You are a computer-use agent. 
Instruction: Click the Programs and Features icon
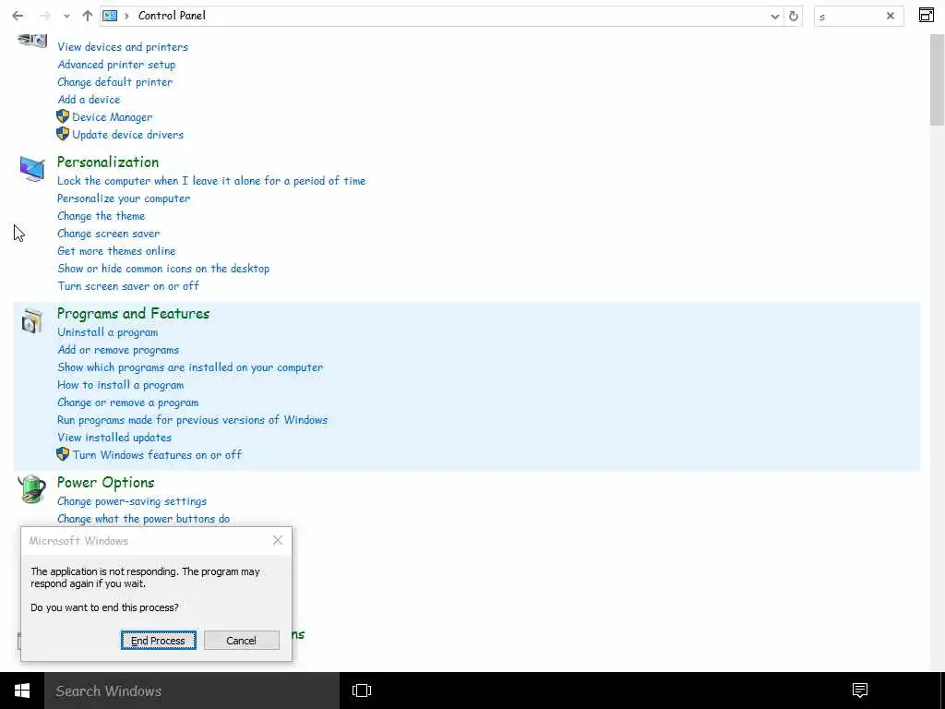point(32,320)
